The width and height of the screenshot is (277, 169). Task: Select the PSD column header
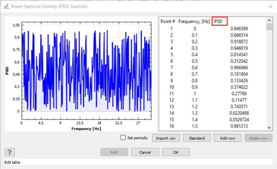pyautogui.click(x=219, y=22)
